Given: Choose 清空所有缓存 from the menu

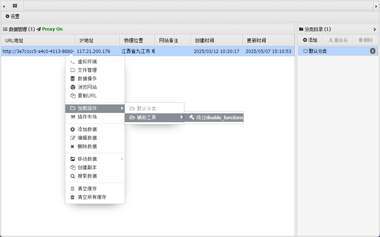Looking at the screenshot, I should pyautogui.click(x=92, y=197).
